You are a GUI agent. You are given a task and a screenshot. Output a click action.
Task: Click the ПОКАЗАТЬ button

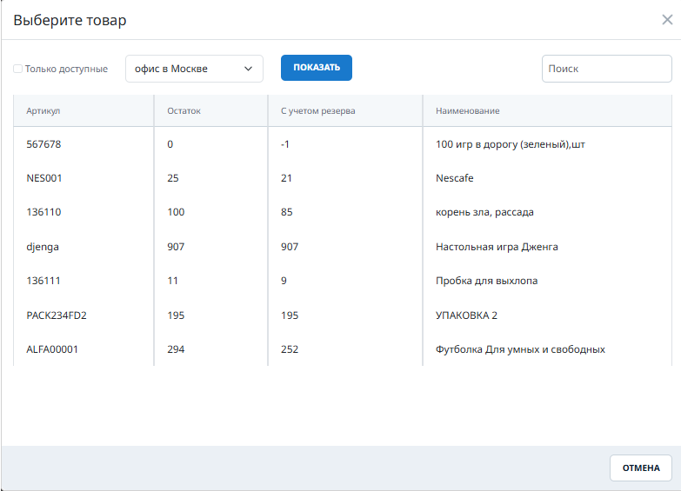[x=316, y=68]
